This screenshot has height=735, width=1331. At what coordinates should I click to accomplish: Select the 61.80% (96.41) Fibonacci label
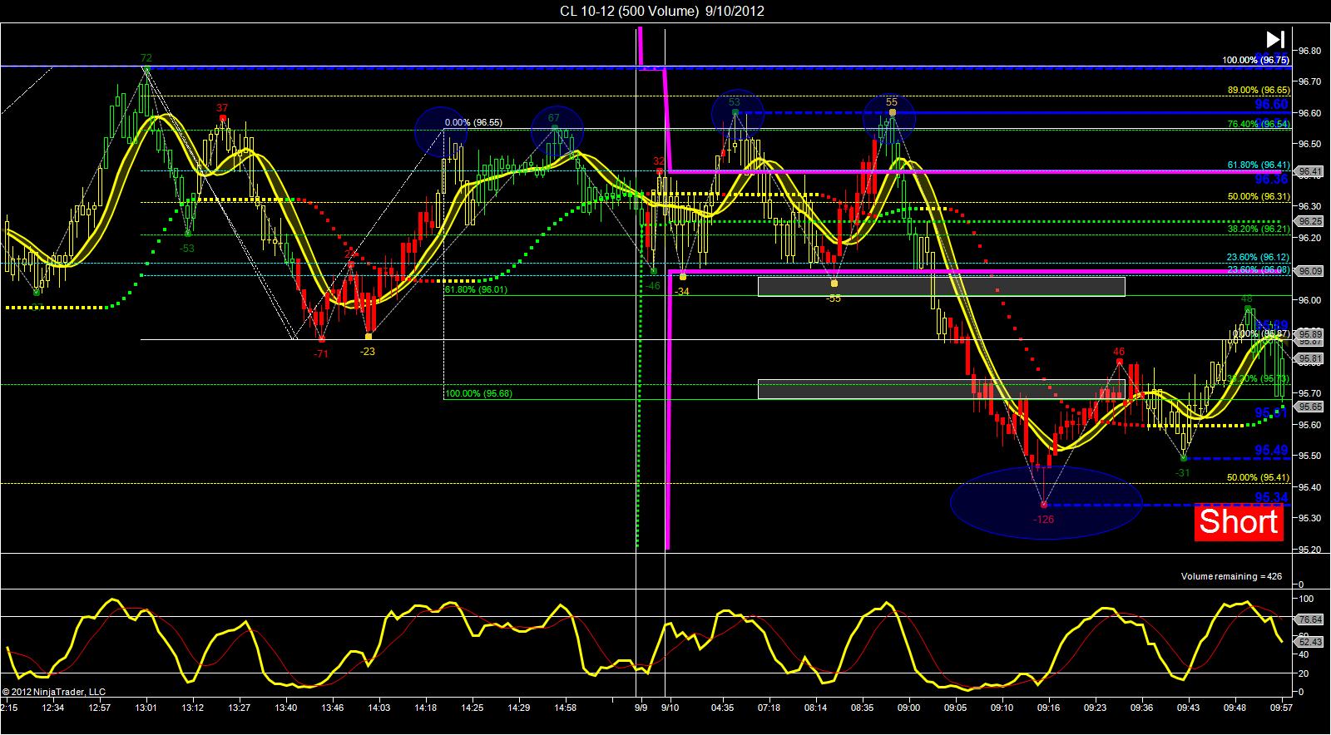1258,165
